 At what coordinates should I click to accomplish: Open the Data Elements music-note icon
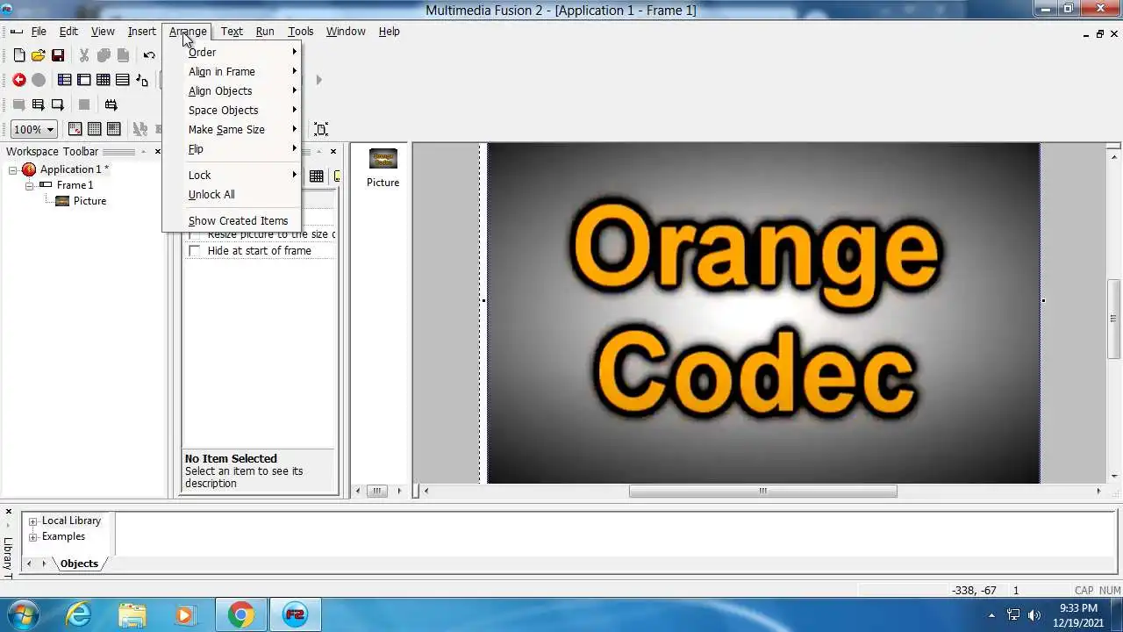tap(142, 80)
